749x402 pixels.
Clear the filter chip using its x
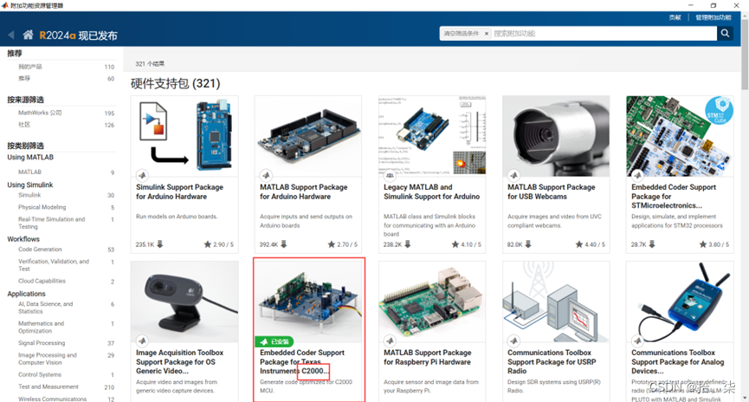[x=487, y=34]
